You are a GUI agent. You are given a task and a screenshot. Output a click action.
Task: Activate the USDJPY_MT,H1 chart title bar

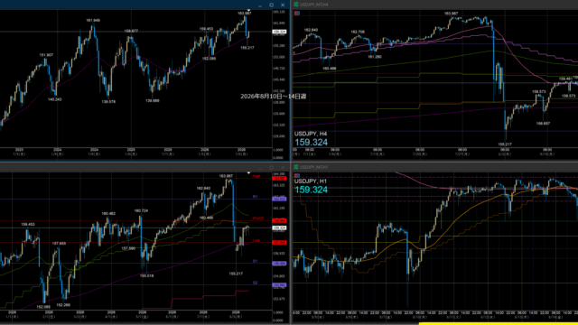click(x=435, y=167)
